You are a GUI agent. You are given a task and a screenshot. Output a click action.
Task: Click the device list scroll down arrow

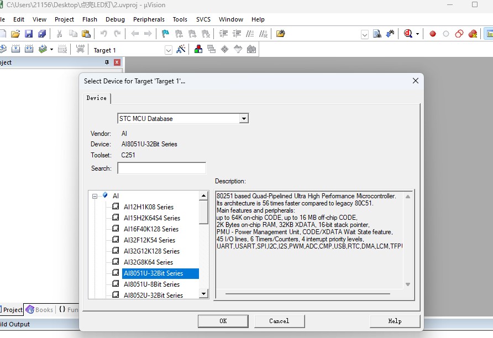[x=203, y=294]
